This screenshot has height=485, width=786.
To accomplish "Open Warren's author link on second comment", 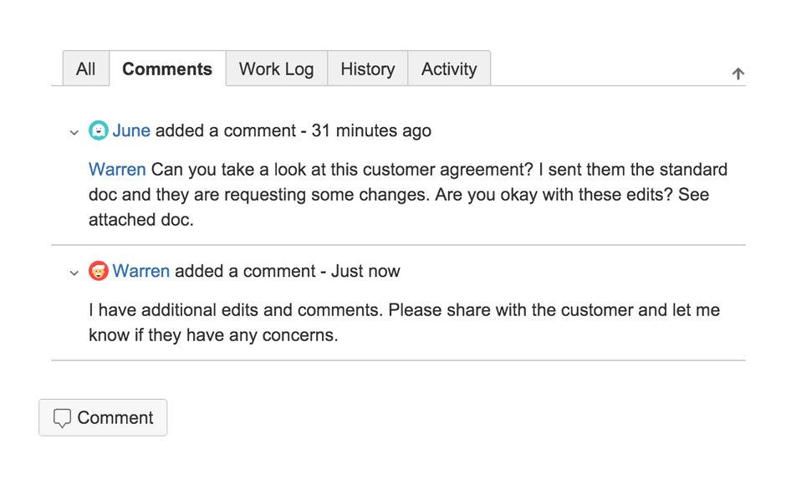I will pos(141,271).
